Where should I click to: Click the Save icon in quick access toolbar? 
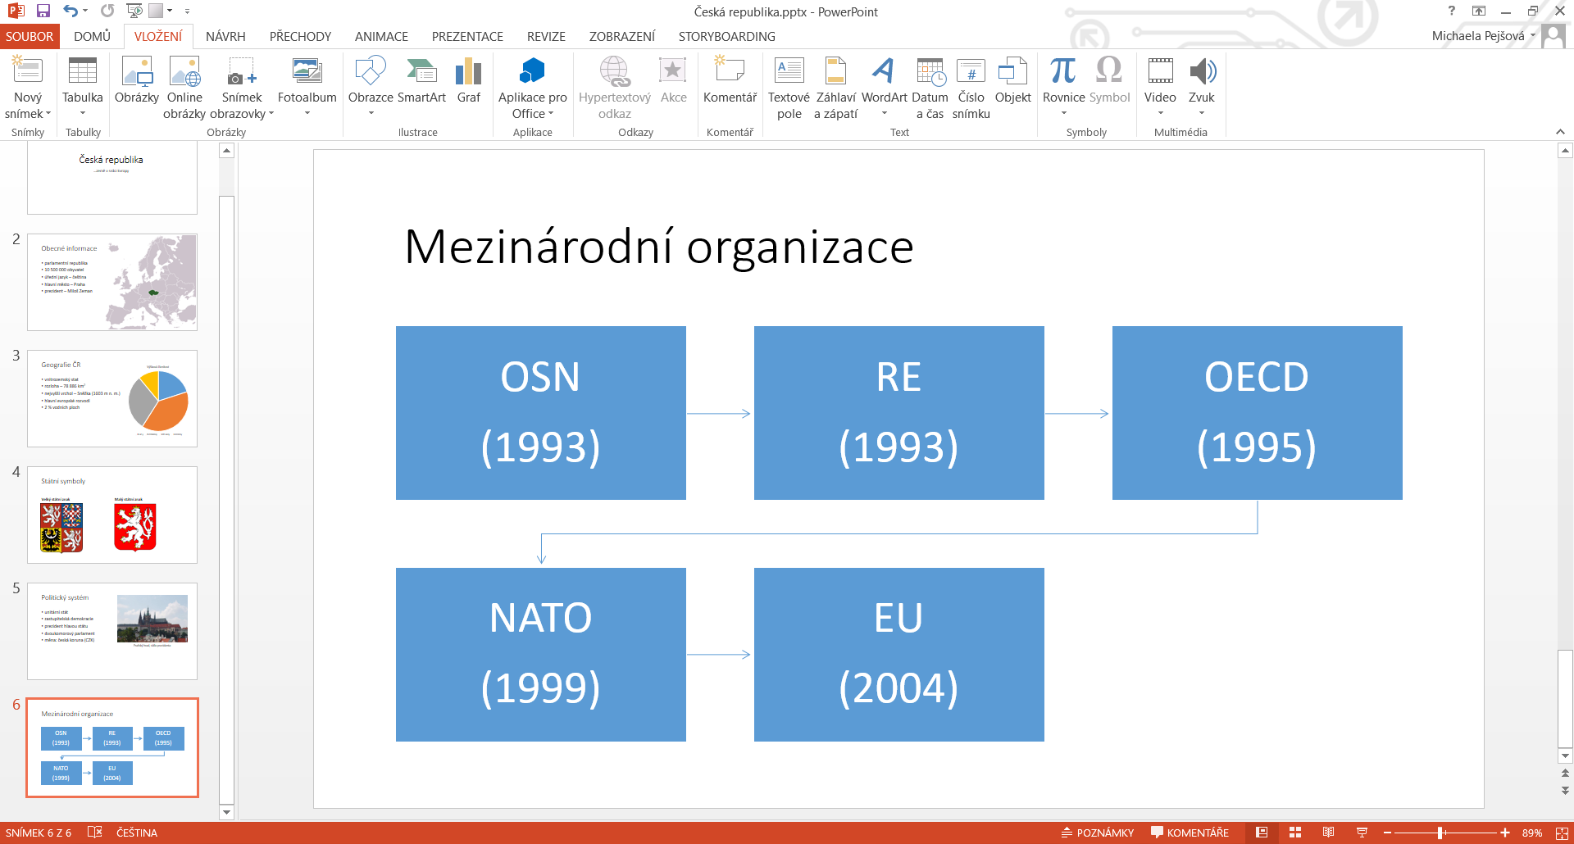pos(43,11)
